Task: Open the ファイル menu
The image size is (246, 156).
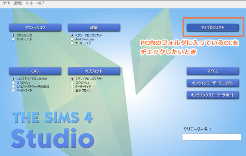Action: (x=6, y=3)
